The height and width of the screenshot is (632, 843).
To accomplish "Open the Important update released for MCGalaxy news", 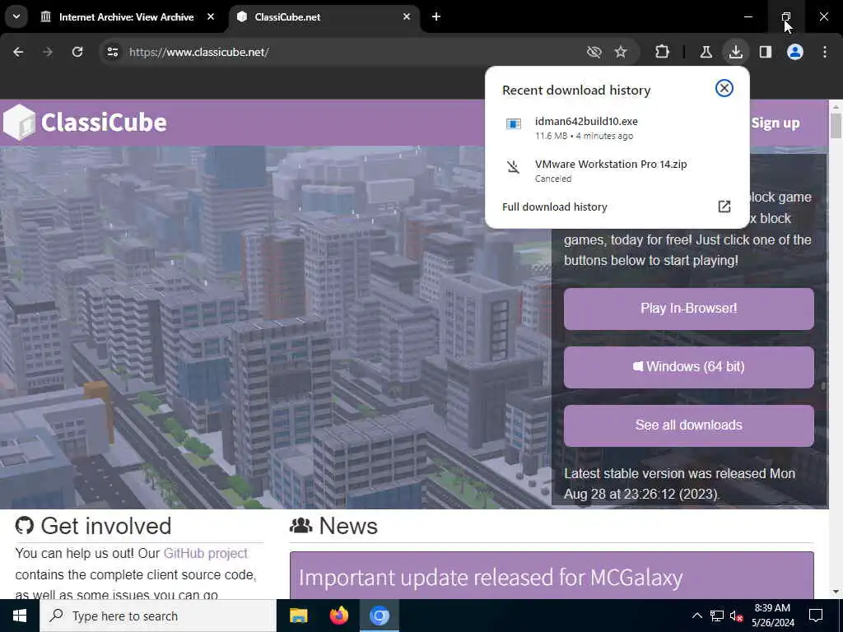I will point(491,578).
